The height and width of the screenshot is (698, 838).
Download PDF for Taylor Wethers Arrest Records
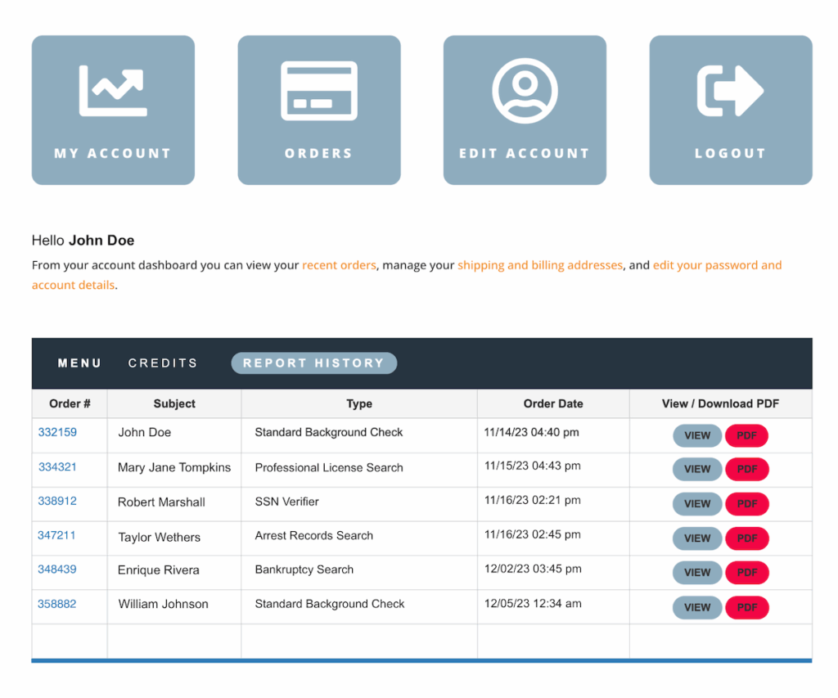746,538
